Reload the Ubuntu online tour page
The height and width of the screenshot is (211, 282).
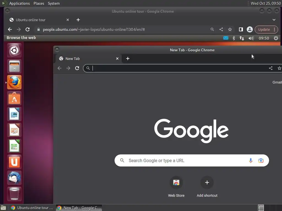tap(28, 29)
